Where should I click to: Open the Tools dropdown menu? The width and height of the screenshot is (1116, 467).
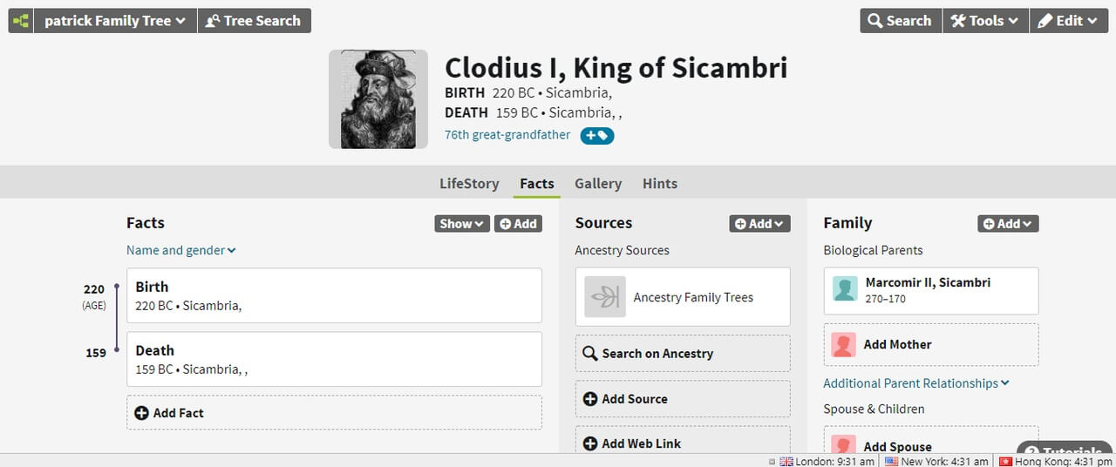[985, 21]
